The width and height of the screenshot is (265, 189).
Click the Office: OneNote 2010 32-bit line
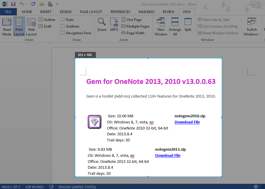coord(137,128)
